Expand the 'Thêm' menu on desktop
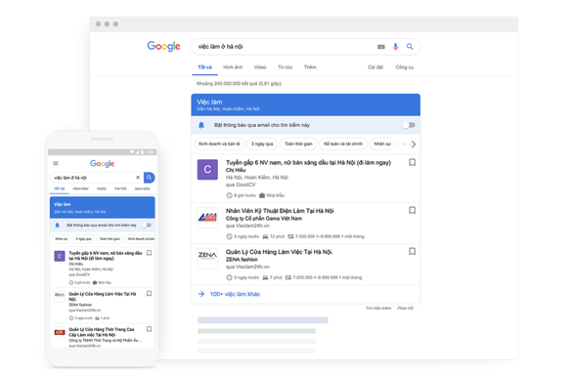The image size is (573, 374). (310, 67)
